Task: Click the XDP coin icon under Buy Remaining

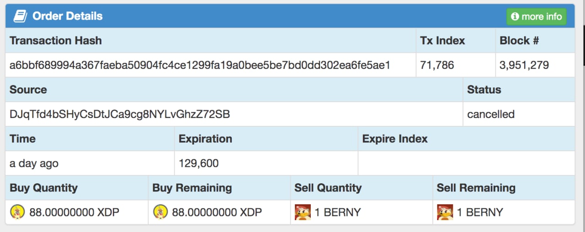Action: tap(160, 212)
